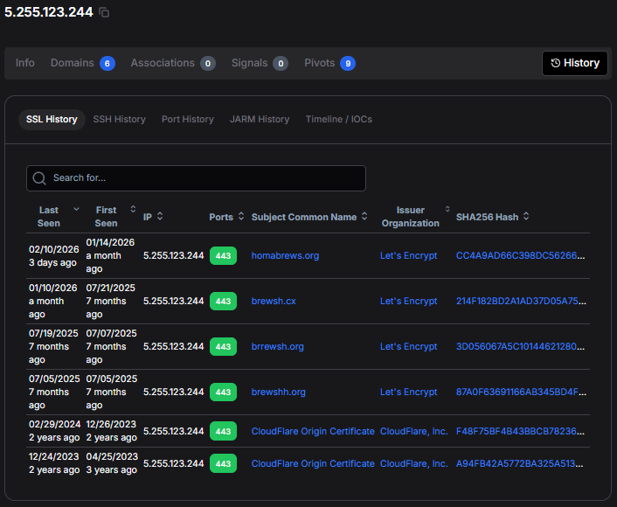Sort by SHA256 Hash column

(x=526, y=217)
